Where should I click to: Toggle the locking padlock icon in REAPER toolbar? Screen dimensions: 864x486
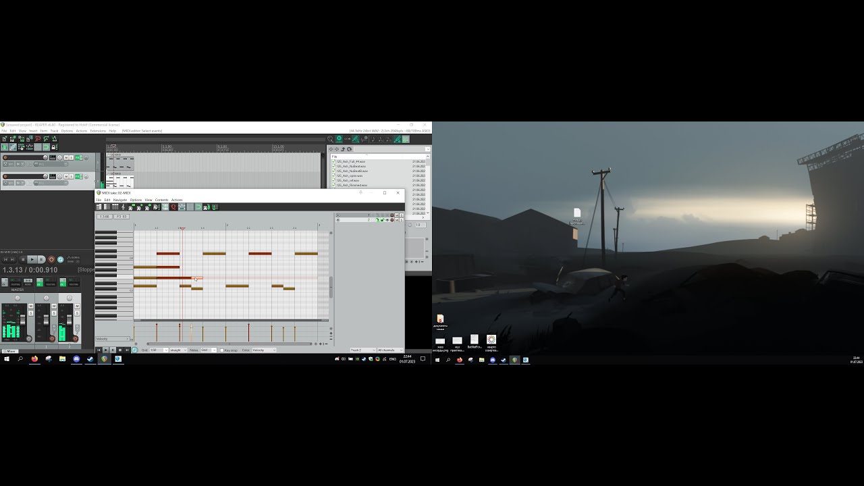54,147
